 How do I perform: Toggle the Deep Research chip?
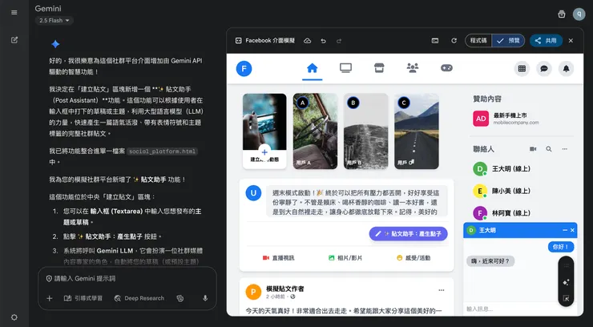click(x=139, y=298)
